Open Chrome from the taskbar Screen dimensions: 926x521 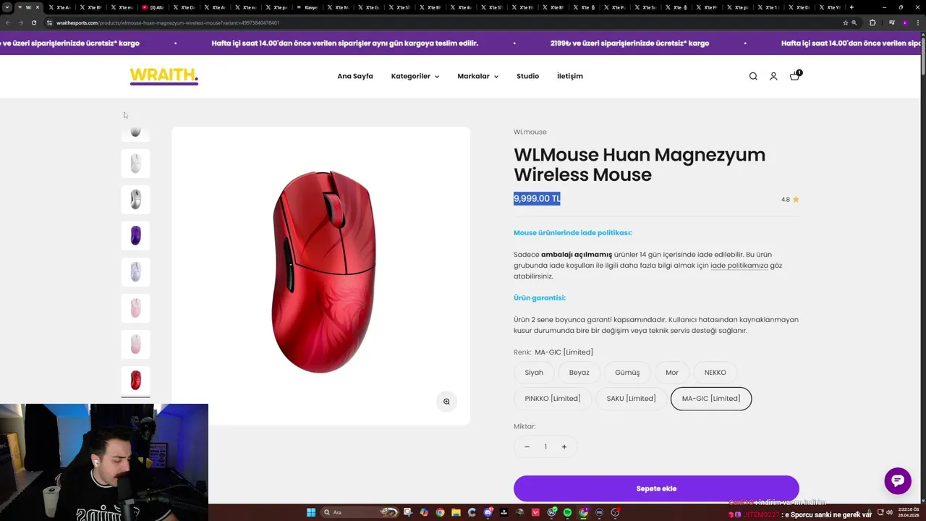(440, 512)
